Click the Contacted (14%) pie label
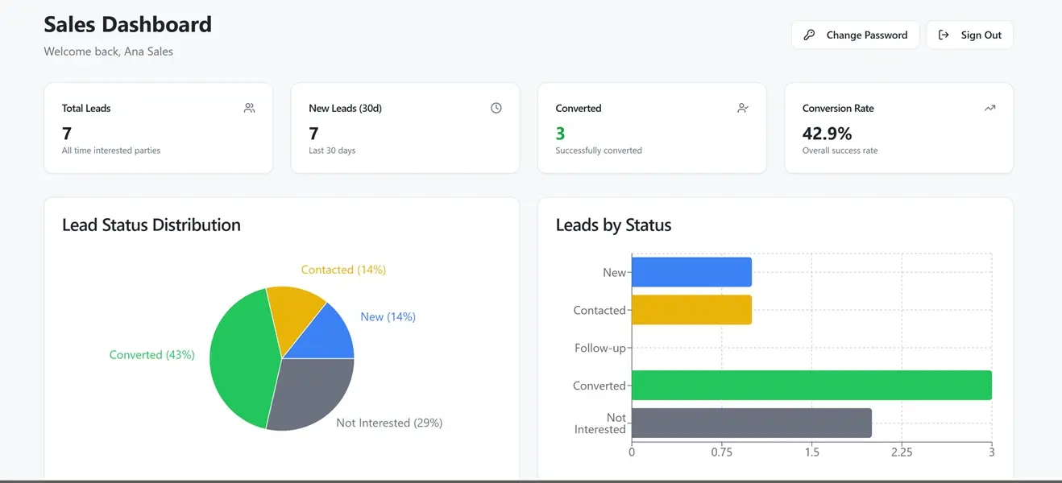 click(343, 270)
